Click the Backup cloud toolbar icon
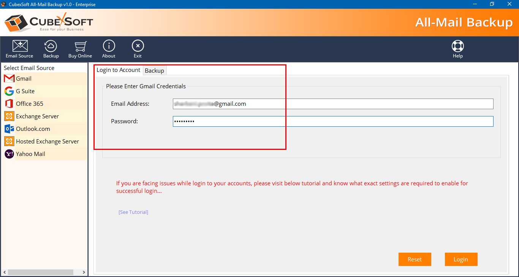The image size is (519, 277). [x=51, y=46]
